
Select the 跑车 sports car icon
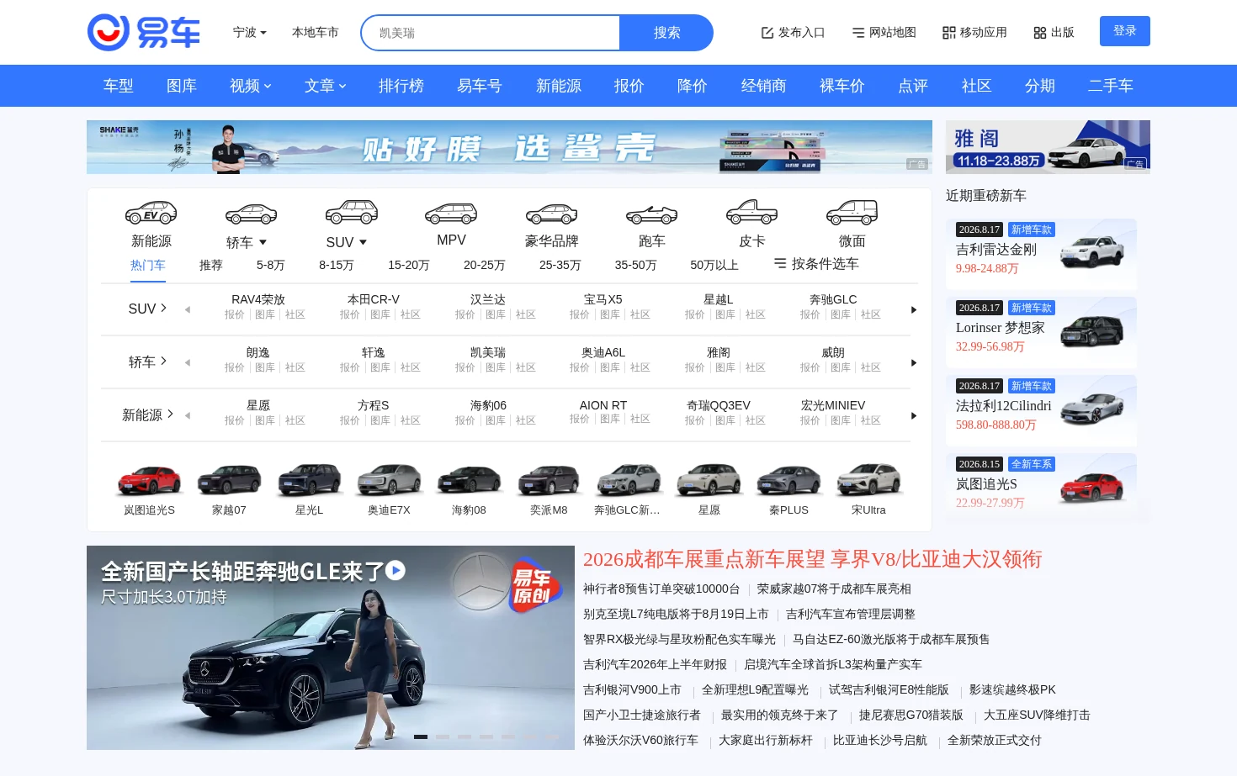651,214
